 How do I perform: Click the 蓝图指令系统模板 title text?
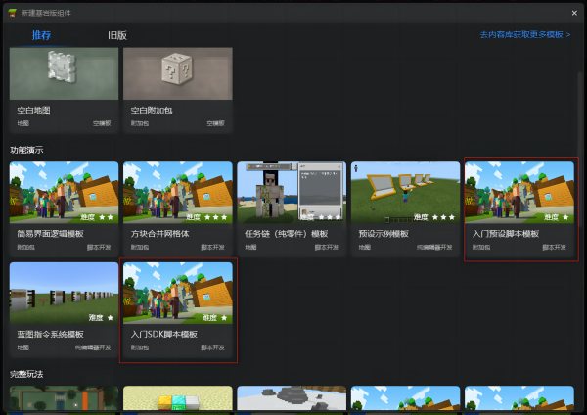tap(51, 334)
